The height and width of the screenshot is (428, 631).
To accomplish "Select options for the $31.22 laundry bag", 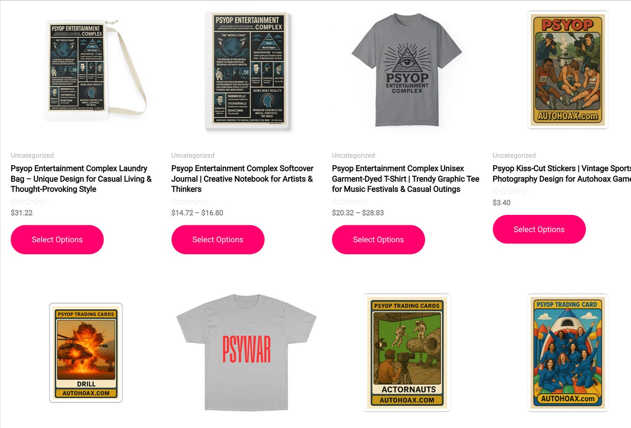I will [x=57, y=240].
